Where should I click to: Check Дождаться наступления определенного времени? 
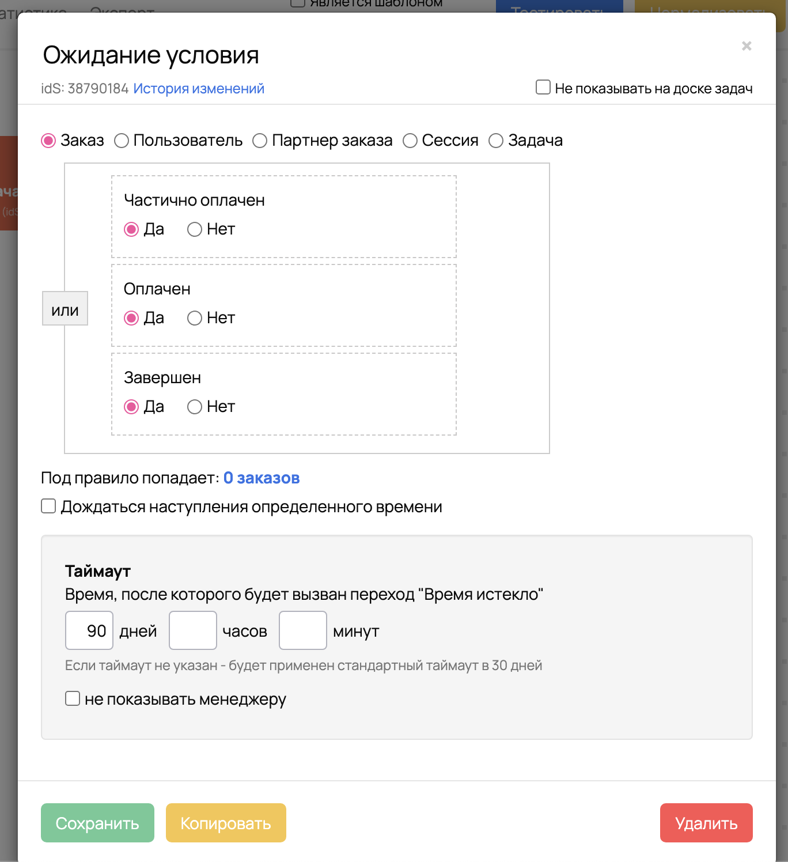[49, 506]
